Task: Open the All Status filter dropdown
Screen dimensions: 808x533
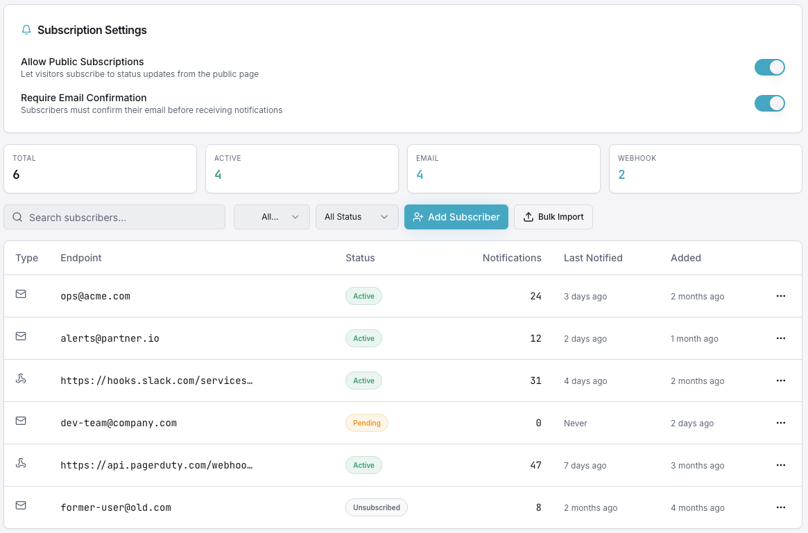Action: tap(356, 217)
